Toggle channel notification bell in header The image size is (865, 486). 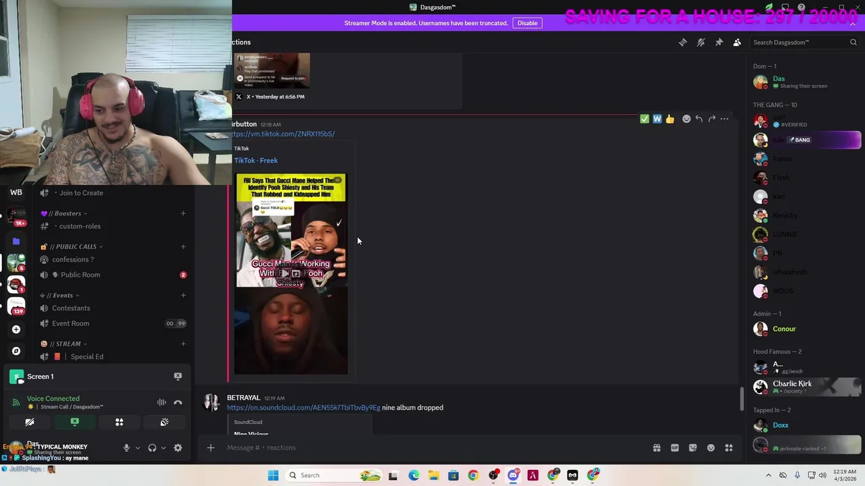coord(701,42)
